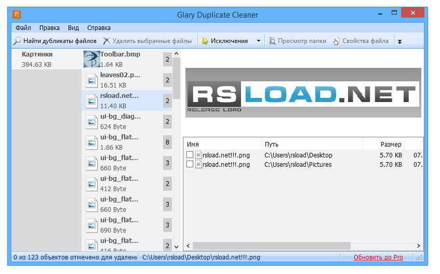The height and width of the screenshot is (274, 440).
Task: Maximize the Glary Duplicate Cleaner window
Action: coord(394,13)
